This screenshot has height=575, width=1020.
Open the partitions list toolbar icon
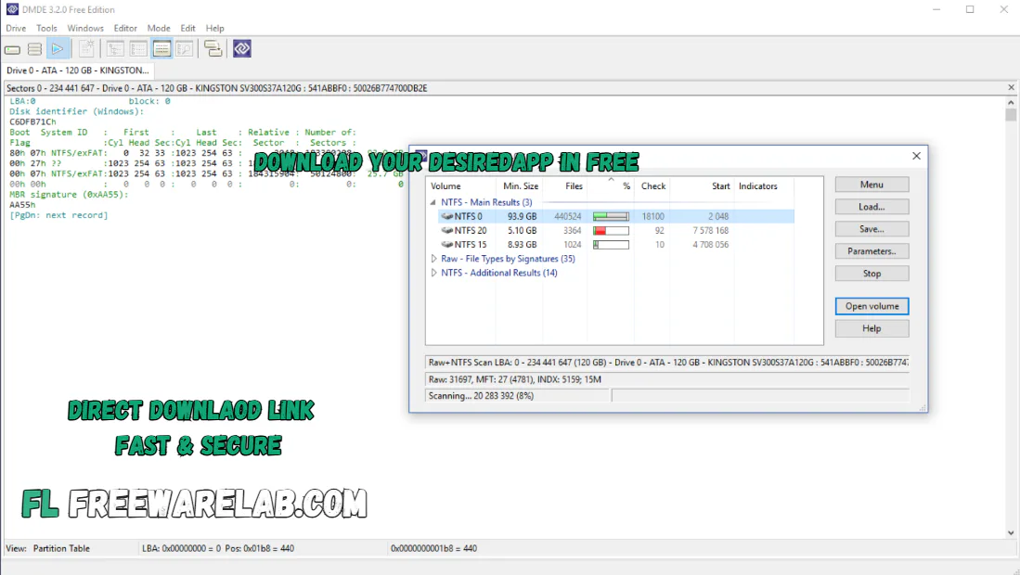coord(33,48)
